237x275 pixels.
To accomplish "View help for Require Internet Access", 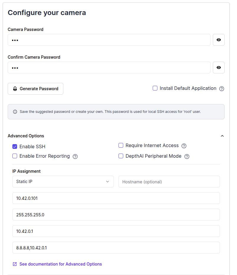I will click(184, 146).
